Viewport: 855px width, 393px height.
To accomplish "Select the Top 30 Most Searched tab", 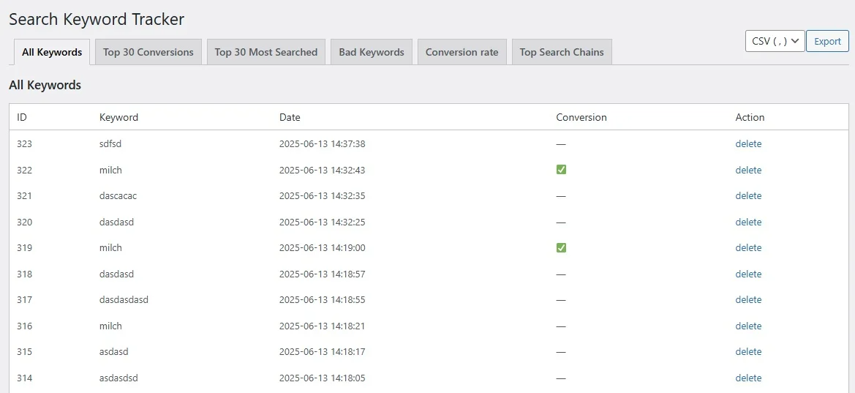I will [x=266, y=52].
